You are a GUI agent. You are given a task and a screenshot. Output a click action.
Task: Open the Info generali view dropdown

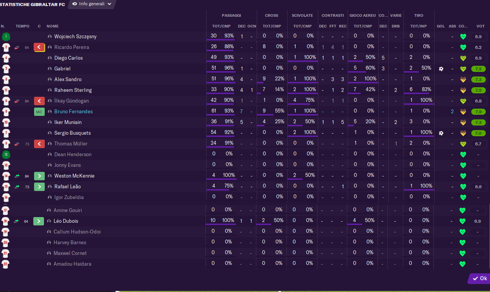(92, 4)
